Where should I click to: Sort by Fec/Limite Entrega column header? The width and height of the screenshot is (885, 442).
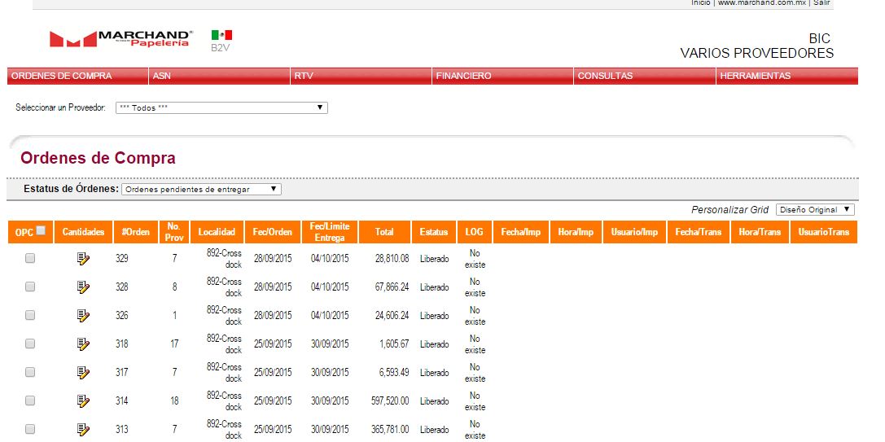pos(330,232)
